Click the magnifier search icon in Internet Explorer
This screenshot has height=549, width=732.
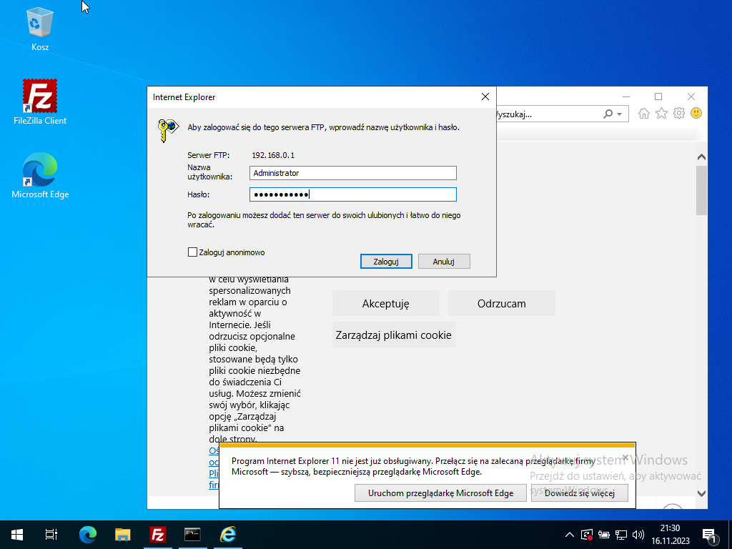point(608,114)
